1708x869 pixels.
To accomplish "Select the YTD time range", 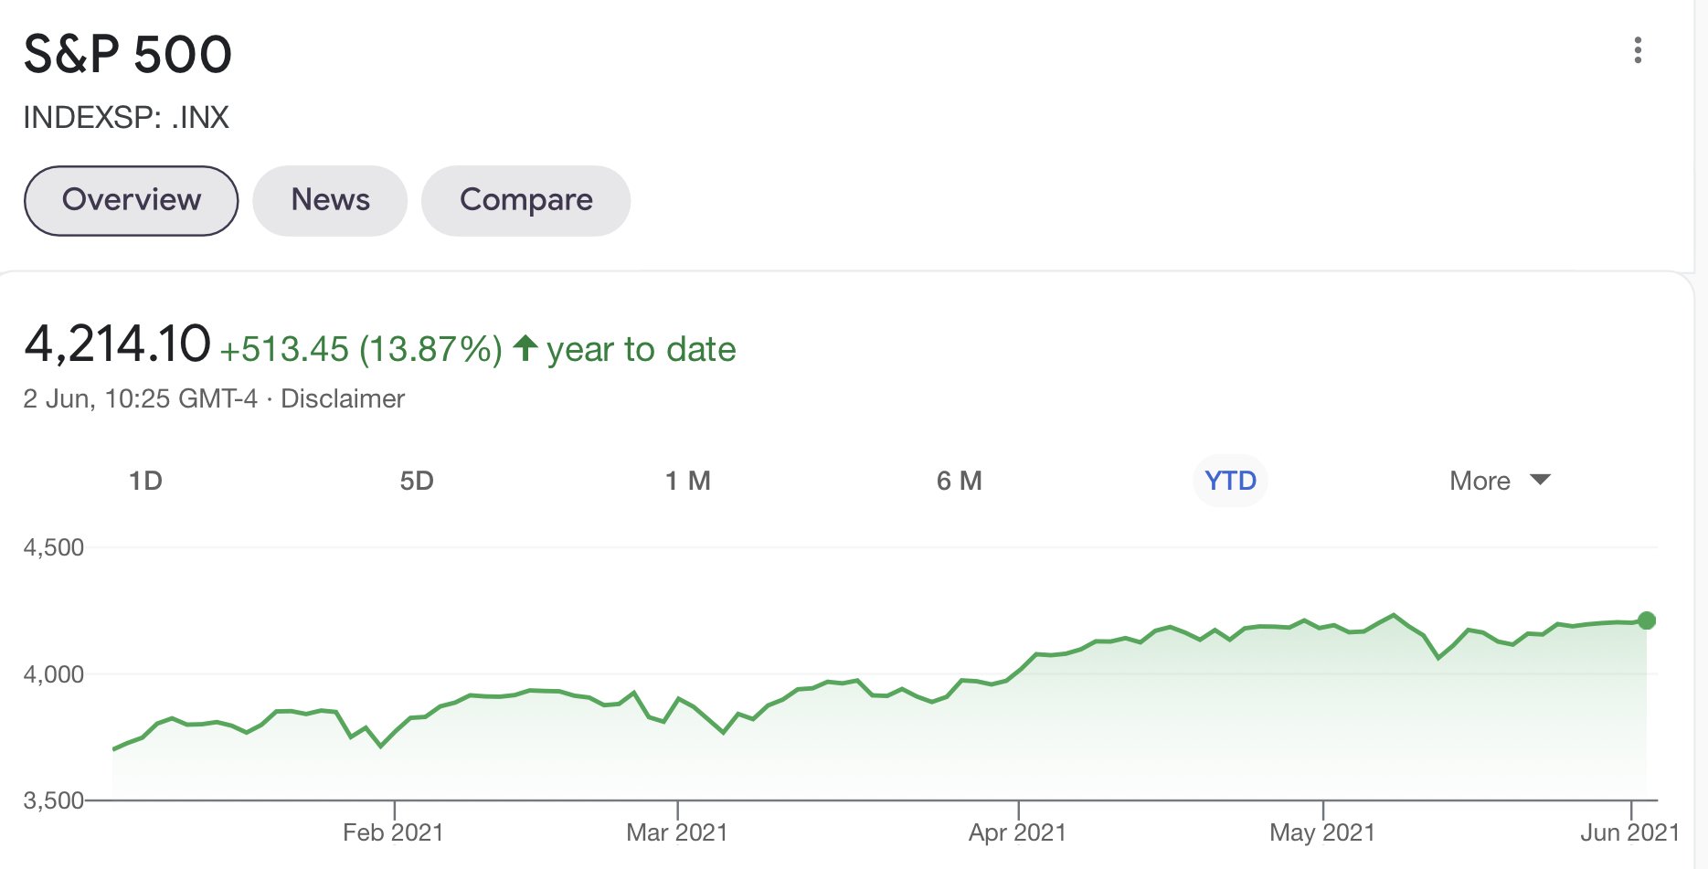I will coord(1230,481).
